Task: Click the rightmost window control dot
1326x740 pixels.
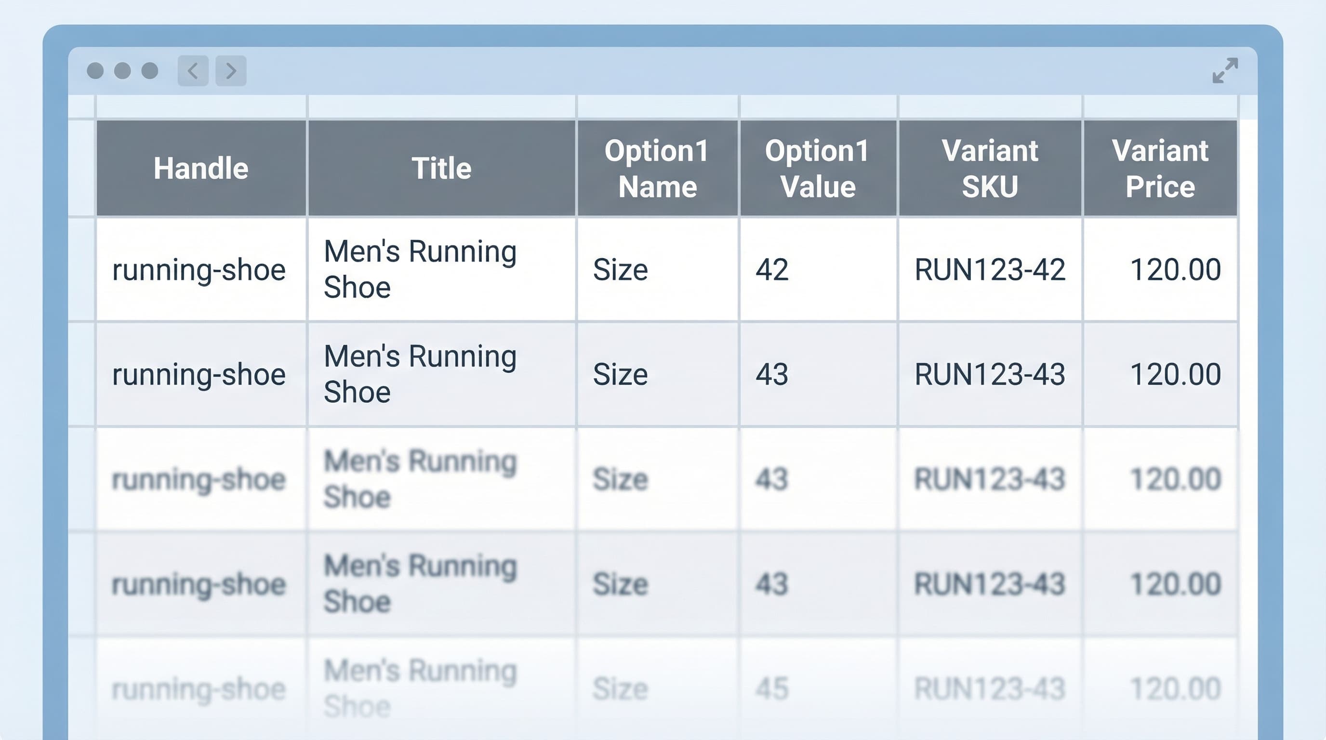Action: (x=150, y=70)
